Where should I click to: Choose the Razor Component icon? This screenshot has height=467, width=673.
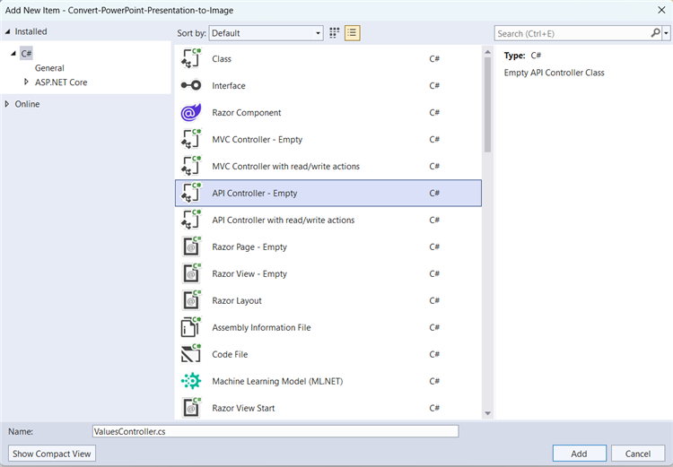pos(190,113)
